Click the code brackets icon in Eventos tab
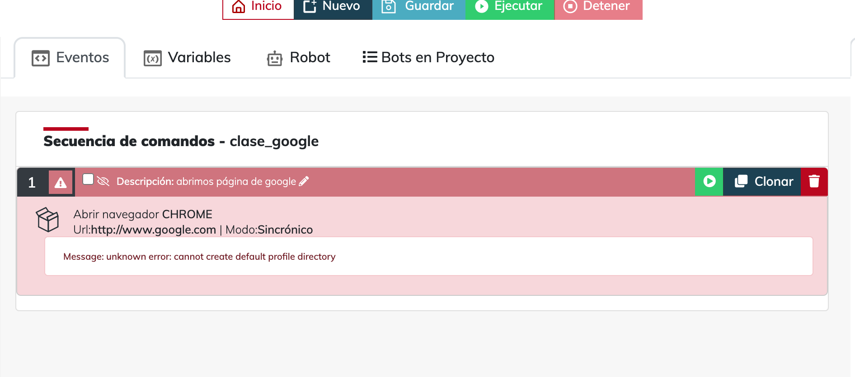The width and height of the screenshot is (855, 377). (x=41, y=58)
